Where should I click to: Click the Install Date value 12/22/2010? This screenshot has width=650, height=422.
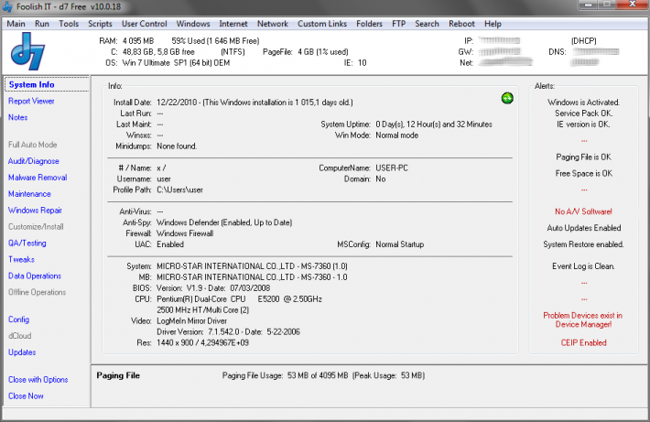pyautogui.click(x=177, y=103)
